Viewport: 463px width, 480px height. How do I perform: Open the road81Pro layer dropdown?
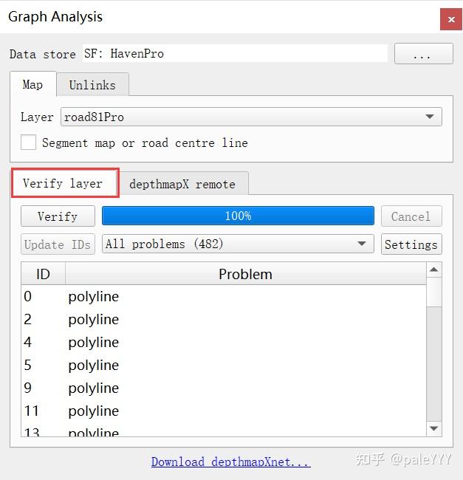[251, 117]
